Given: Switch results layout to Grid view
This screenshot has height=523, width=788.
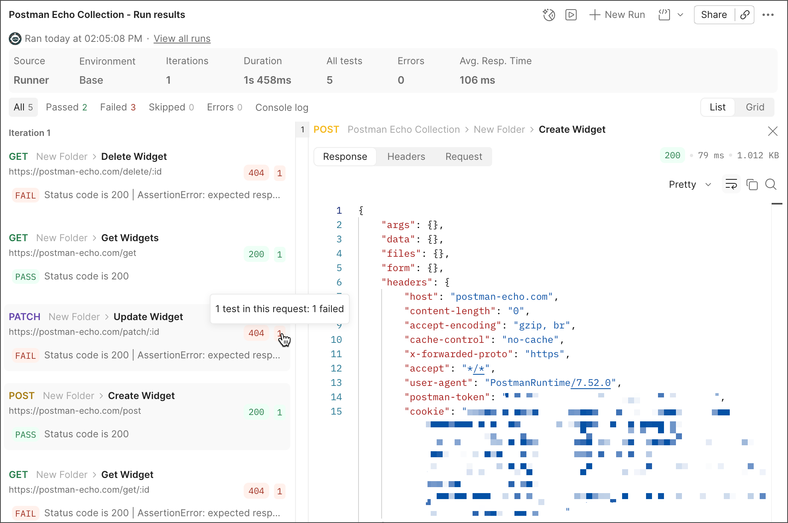Looking at the screenshot, I should 755,107.
